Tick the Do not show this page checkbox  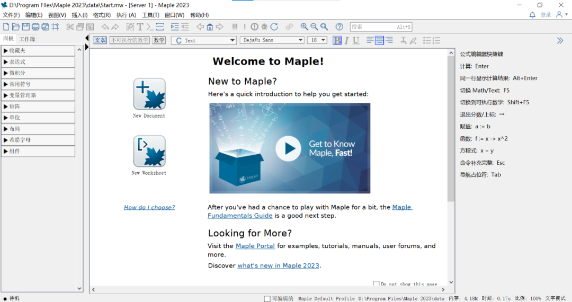pyautogui.click(x=376, y=283)
